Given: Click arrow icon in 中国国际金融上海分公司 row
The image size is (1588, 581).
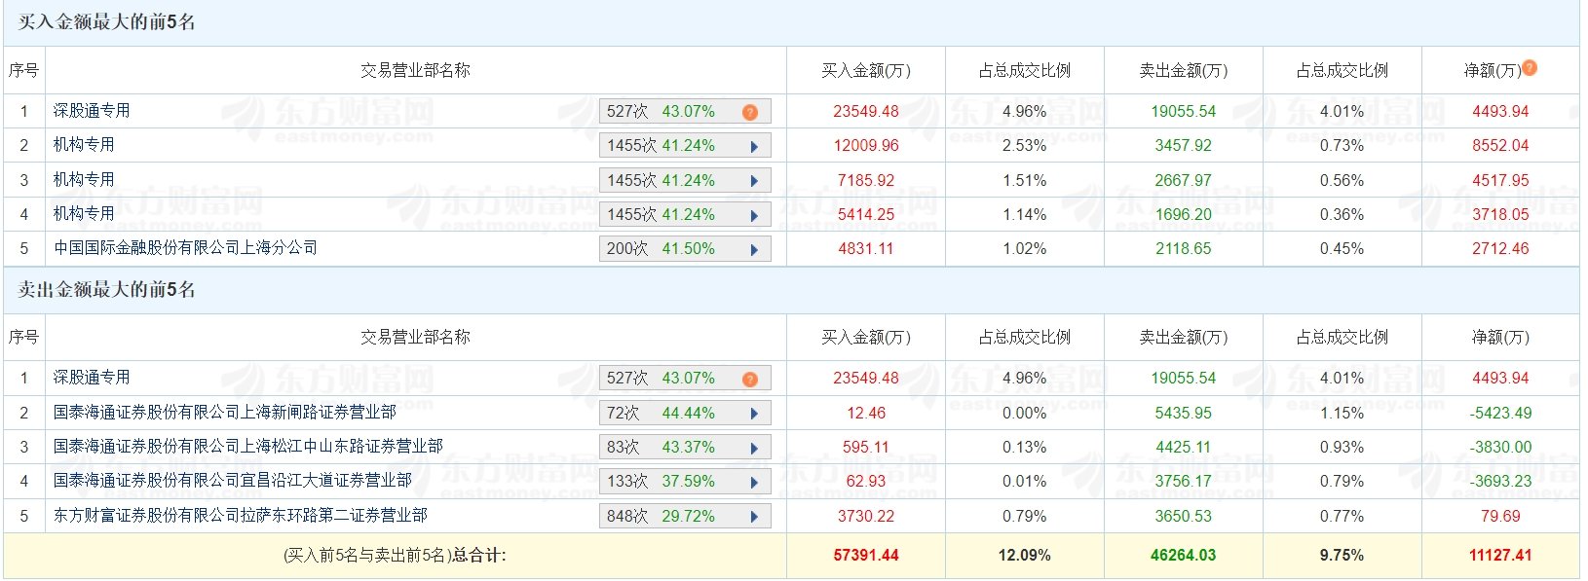Looking at the screenshot, I should (754, 249).
